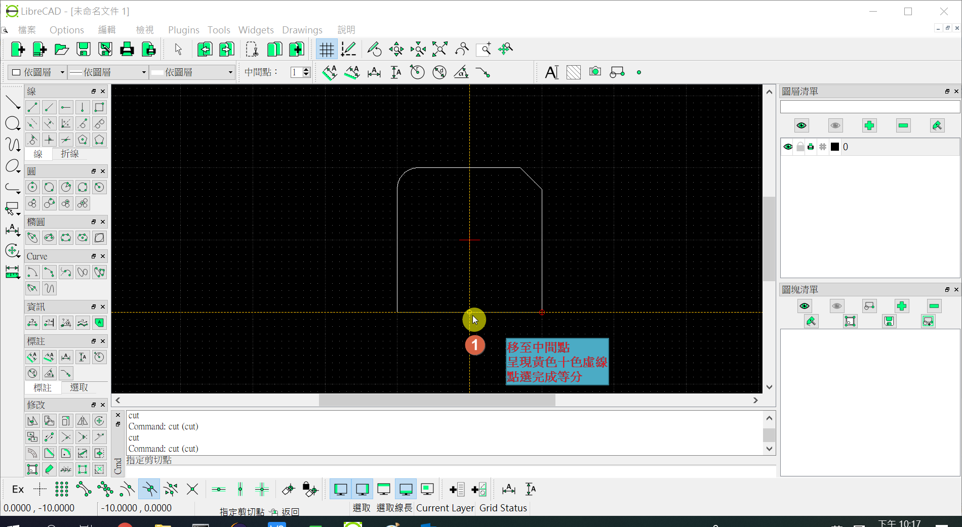Open the Plugins menu
Viewport: 962px width, 527px height.
[x=184, y=30]
